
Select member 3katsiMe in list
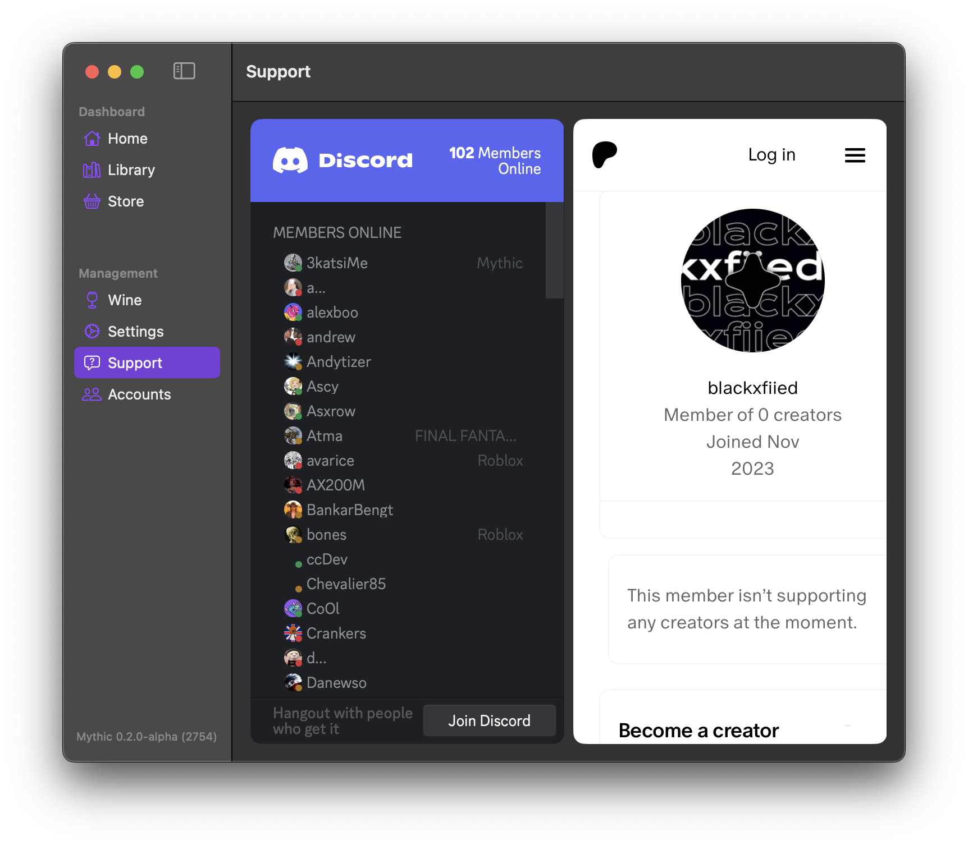[x=403, y=263]
